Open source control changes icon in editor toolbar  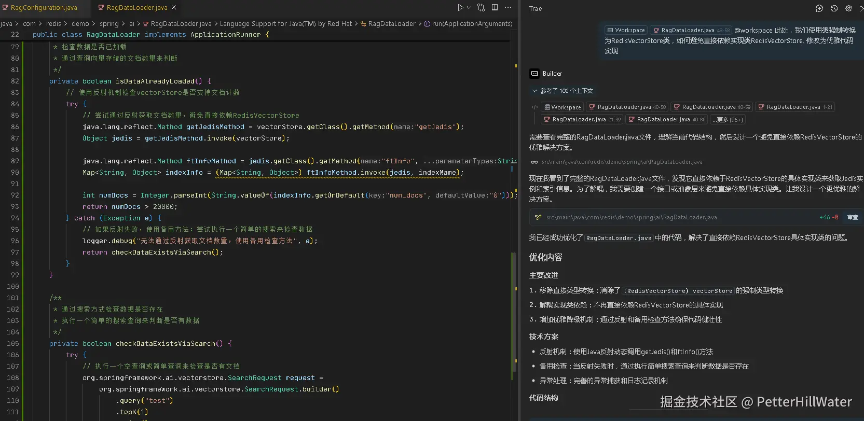pyautogui.click(x=481, y=8)
